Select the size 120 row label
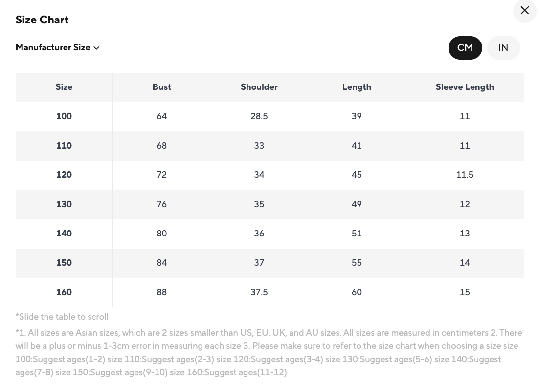539x385 pixels. (64, 175)
